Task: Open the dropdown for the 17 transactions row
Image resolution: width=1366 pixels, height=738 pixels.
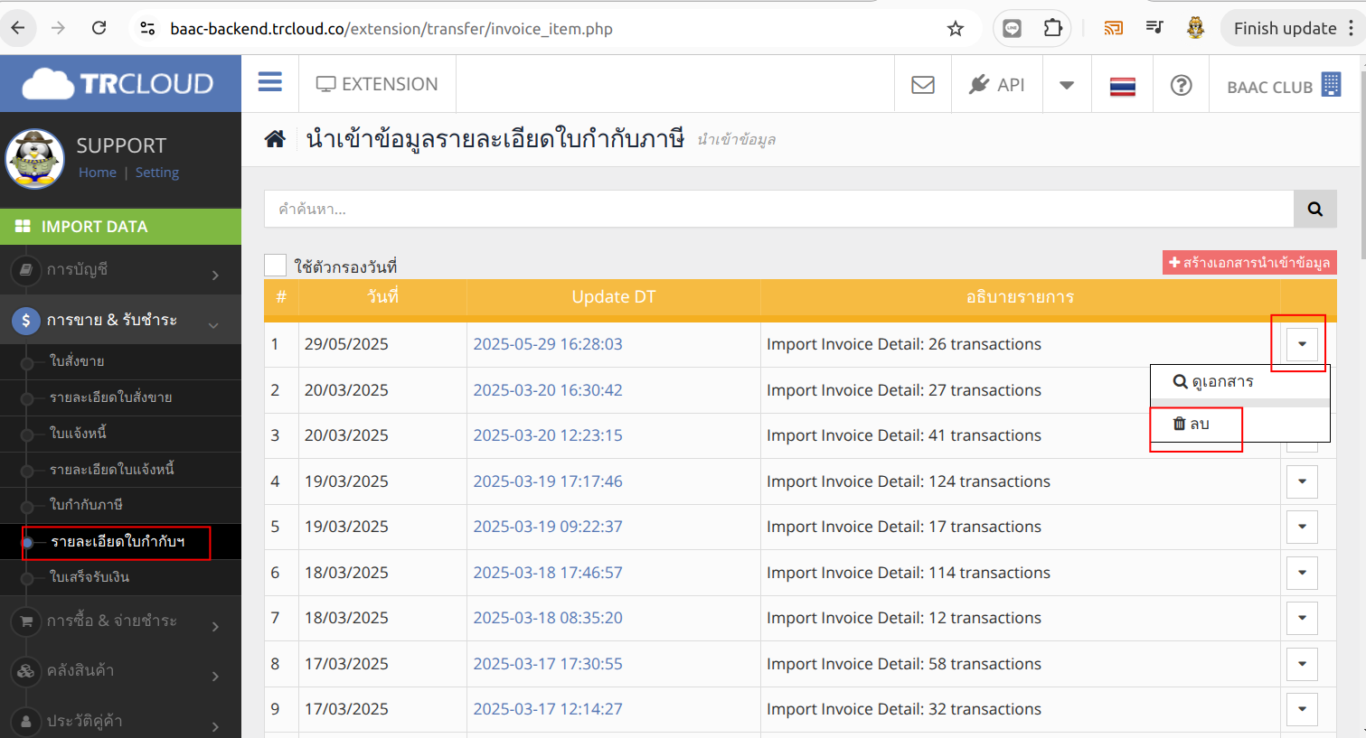Action: (1302, 527)
